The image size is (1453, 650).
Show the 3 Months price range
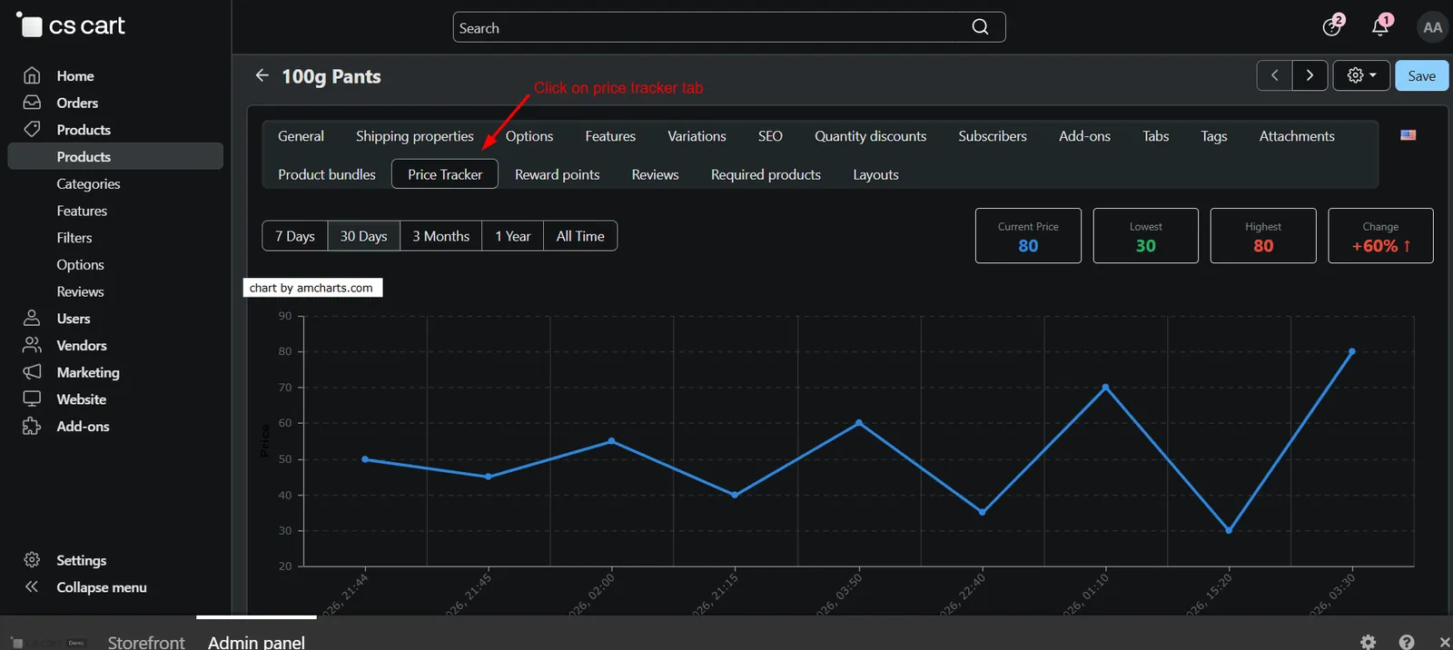(440, 236)
